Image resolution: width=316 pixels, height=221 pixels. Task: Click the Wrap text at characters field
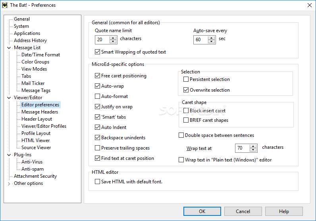tap(243, 148)
